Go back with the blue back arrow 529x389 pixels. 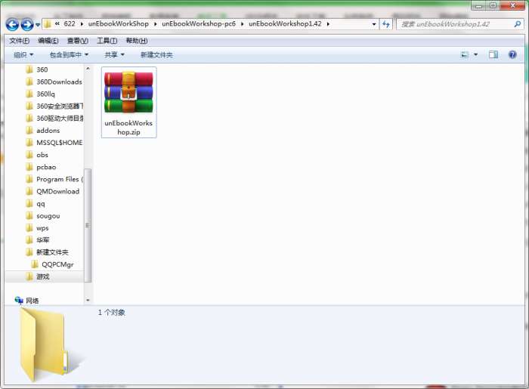[x=12, y=25]
